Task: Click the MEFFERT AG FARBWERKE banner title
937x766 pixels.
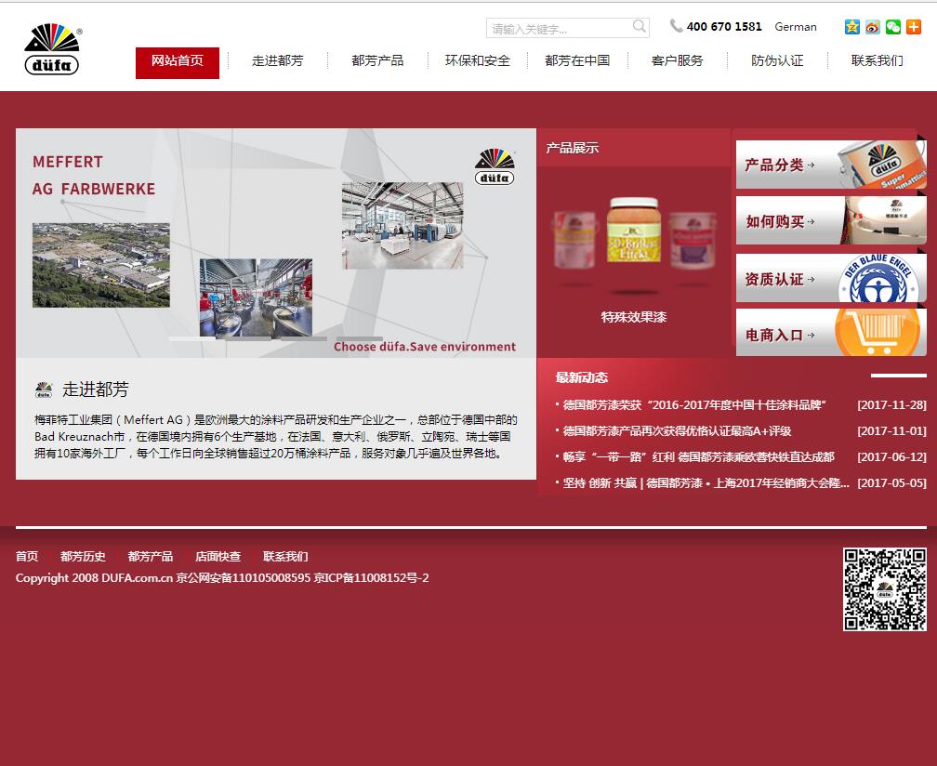Action: click(x=94, y=176)
